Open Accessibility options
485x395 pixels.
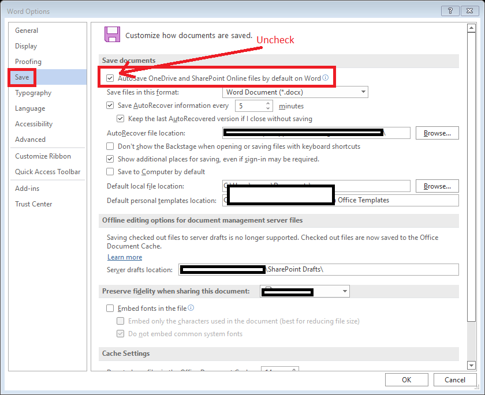[x=33, y=124]
